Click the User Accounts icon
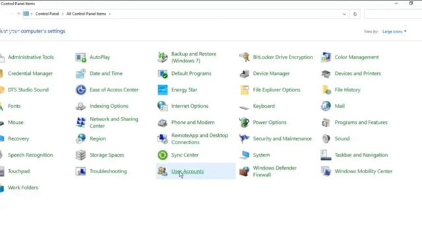Image resolution: width=422 pixels, height=237 pixels. point(163,171)
